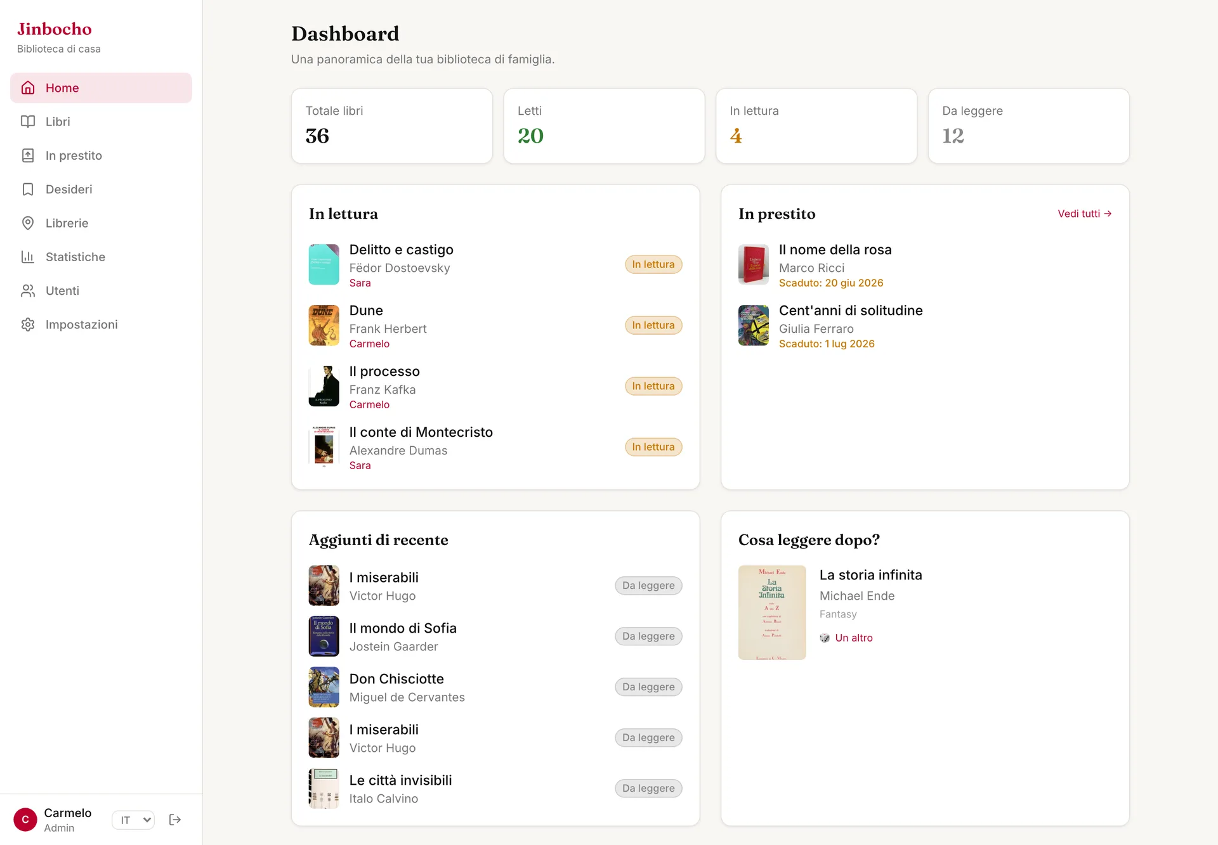
Task: Click Da leggere badge for Don Chisciotte
Action: coord(648,687)
